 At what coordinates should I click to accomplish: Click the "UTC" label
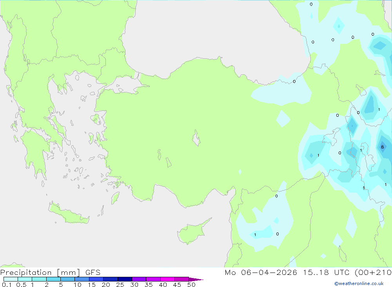tap(341, 272)
